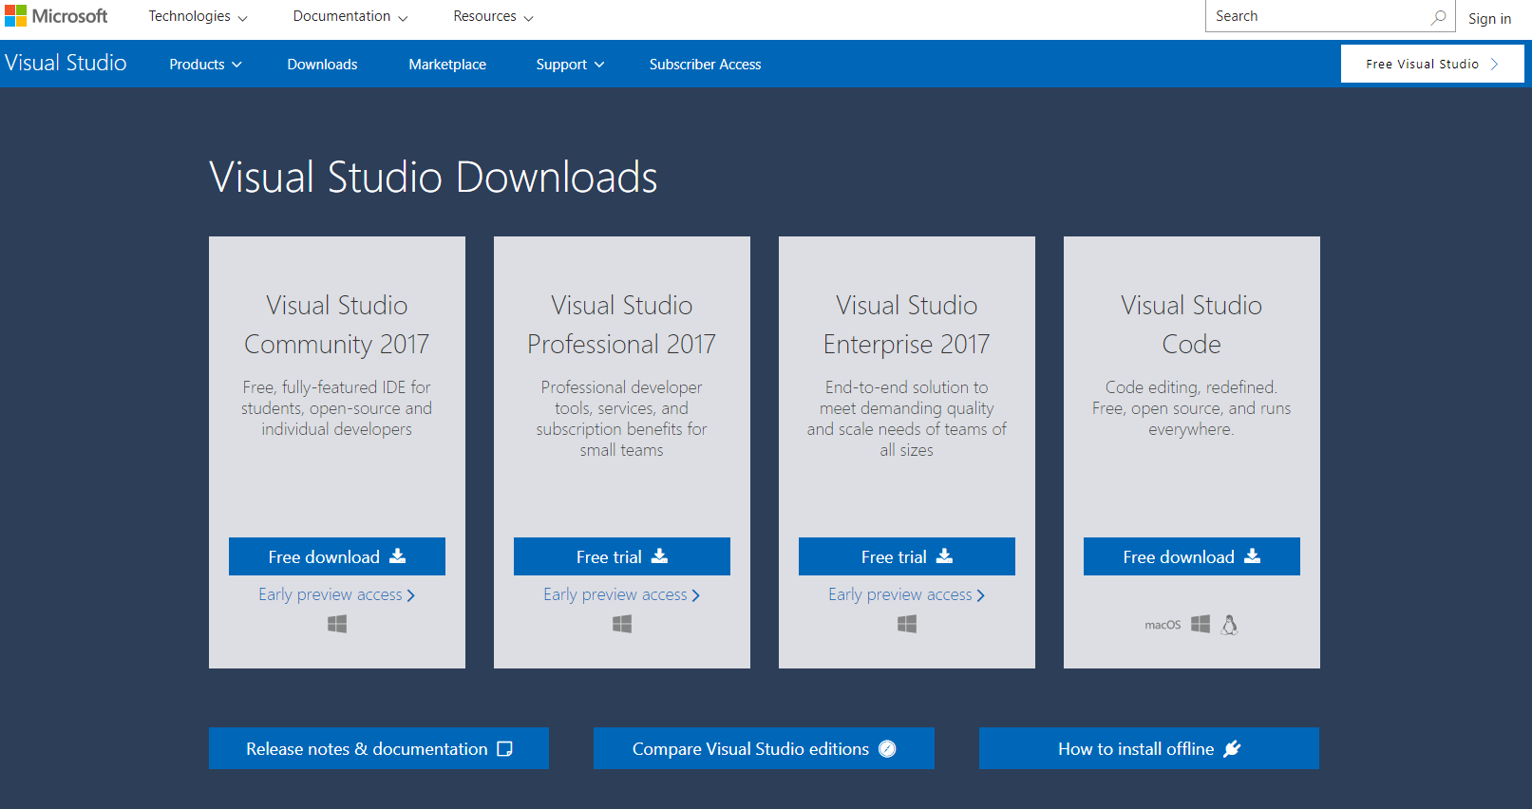Open Early preview access for Professional 2017
1532x809 pixels.
(x=622, y=594)
